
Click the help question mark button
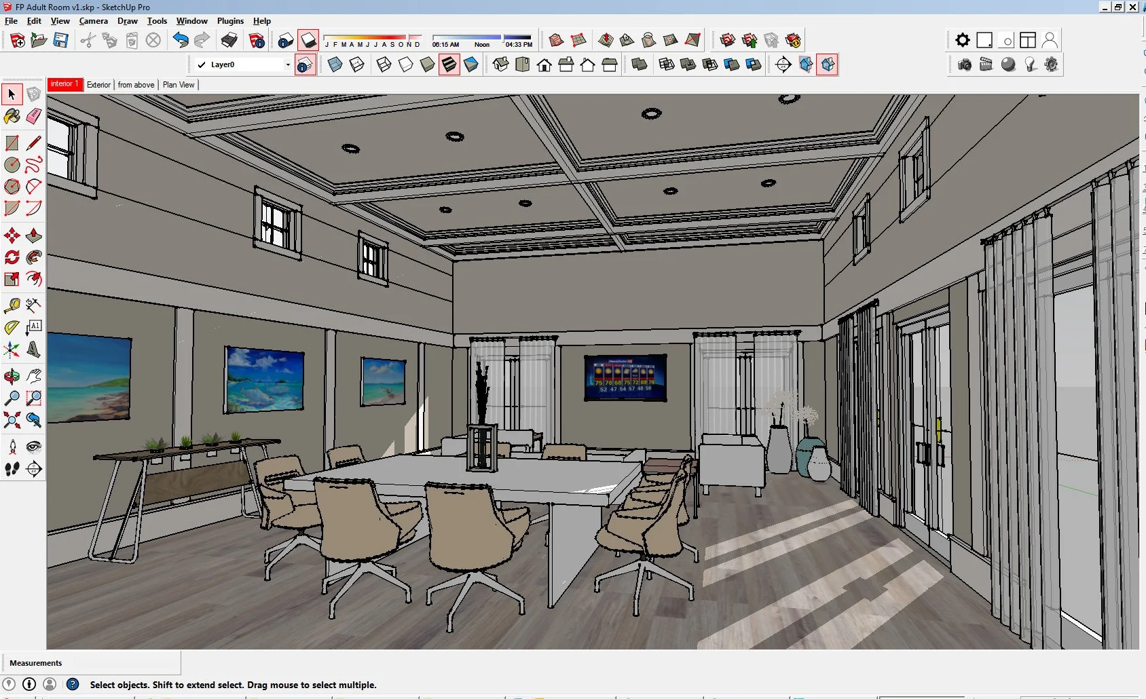coord(73,685)
